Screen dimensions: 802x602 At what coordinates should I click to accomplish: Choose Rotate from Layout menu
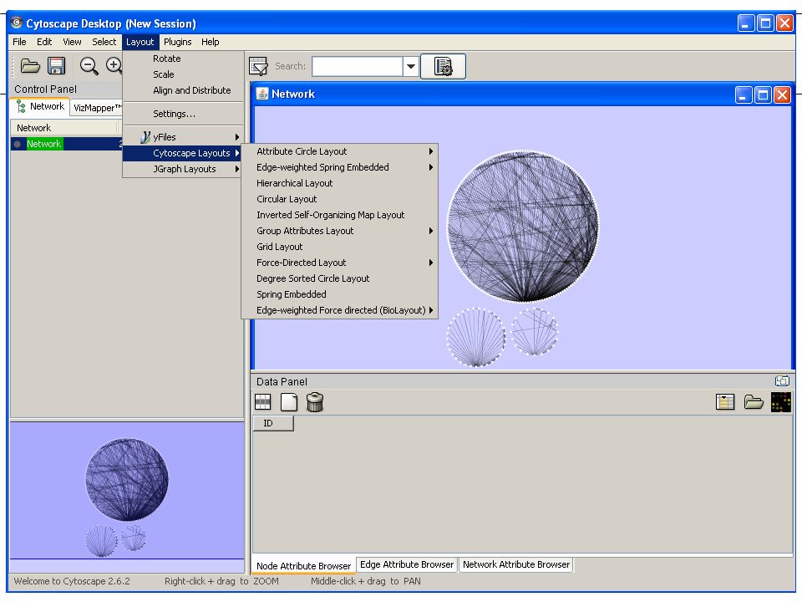(183, 59)
